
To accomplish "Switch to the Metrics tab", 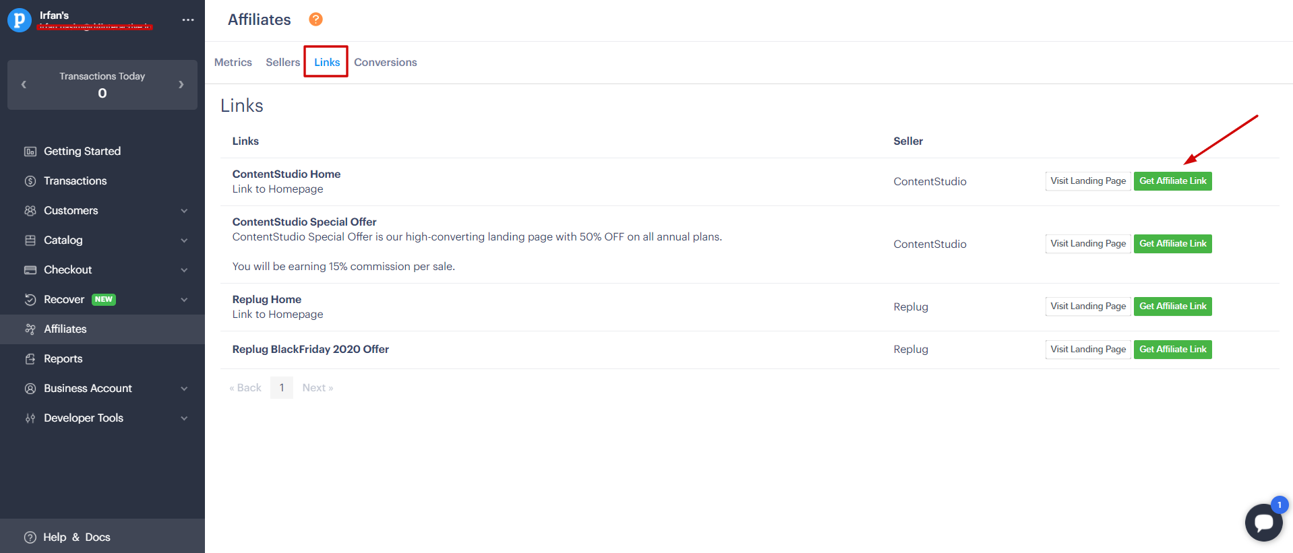I will [233, 63].
